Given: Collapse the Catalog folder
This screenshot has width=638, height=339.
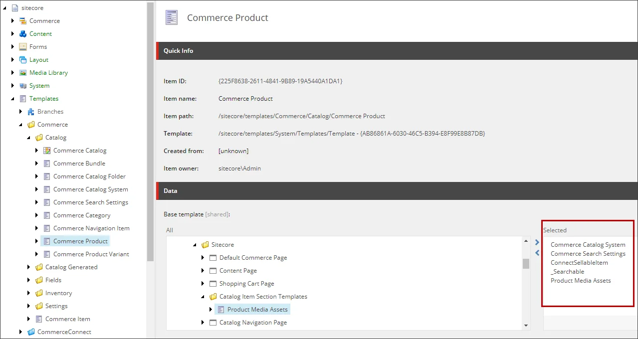Looking at the screenshot, I should 28,138.
